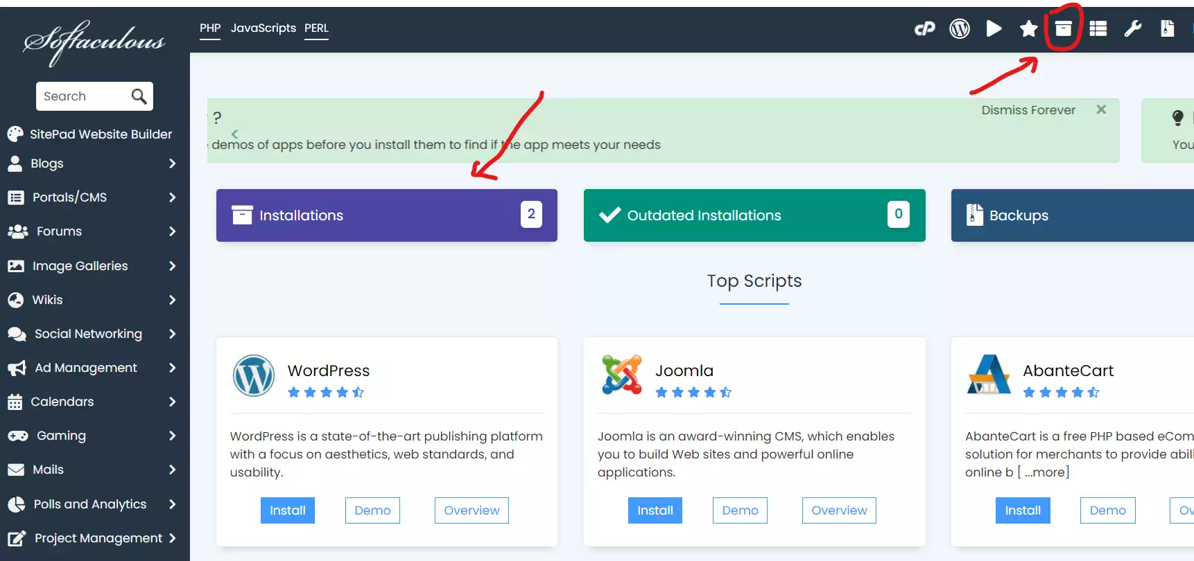Open all installations box icon in top bar

coord(1064,28)
